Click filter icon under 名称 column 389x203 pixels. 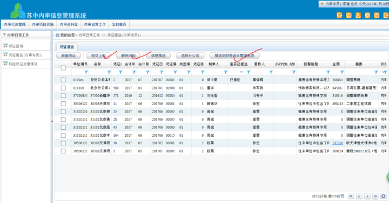point(109,72)
